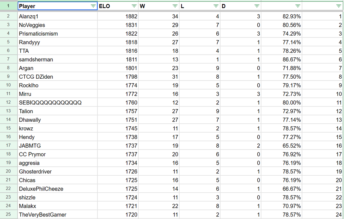Select the DeluxePhilCheeze cell
This screenshot has width=344, height=219.
pos(57,189)
